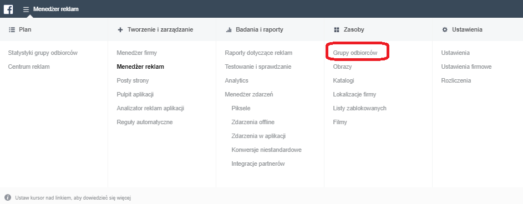Open Analizator reklam aplikacji
The width and height of the screenshot is (523, 204).
(x=150, y=108)
